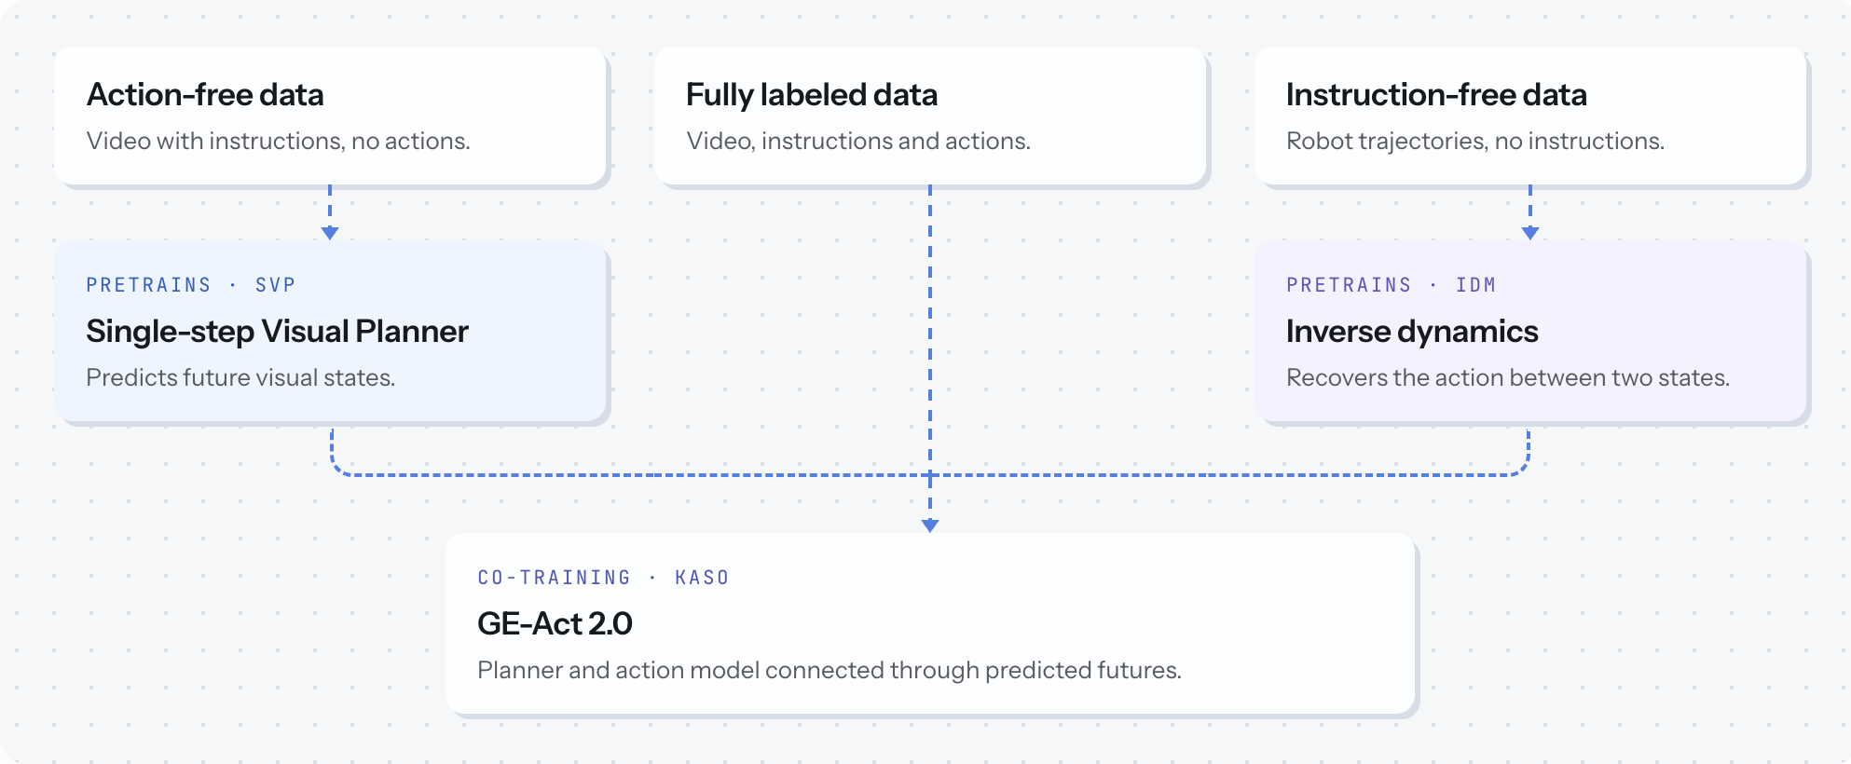The image size is (1851, 764).
Task: Select the Fully labeled data card
Action: 930,116
